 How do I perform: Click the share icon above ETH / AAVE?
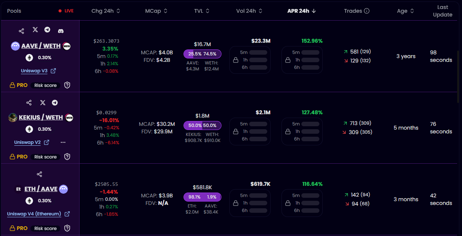(39, 174)
